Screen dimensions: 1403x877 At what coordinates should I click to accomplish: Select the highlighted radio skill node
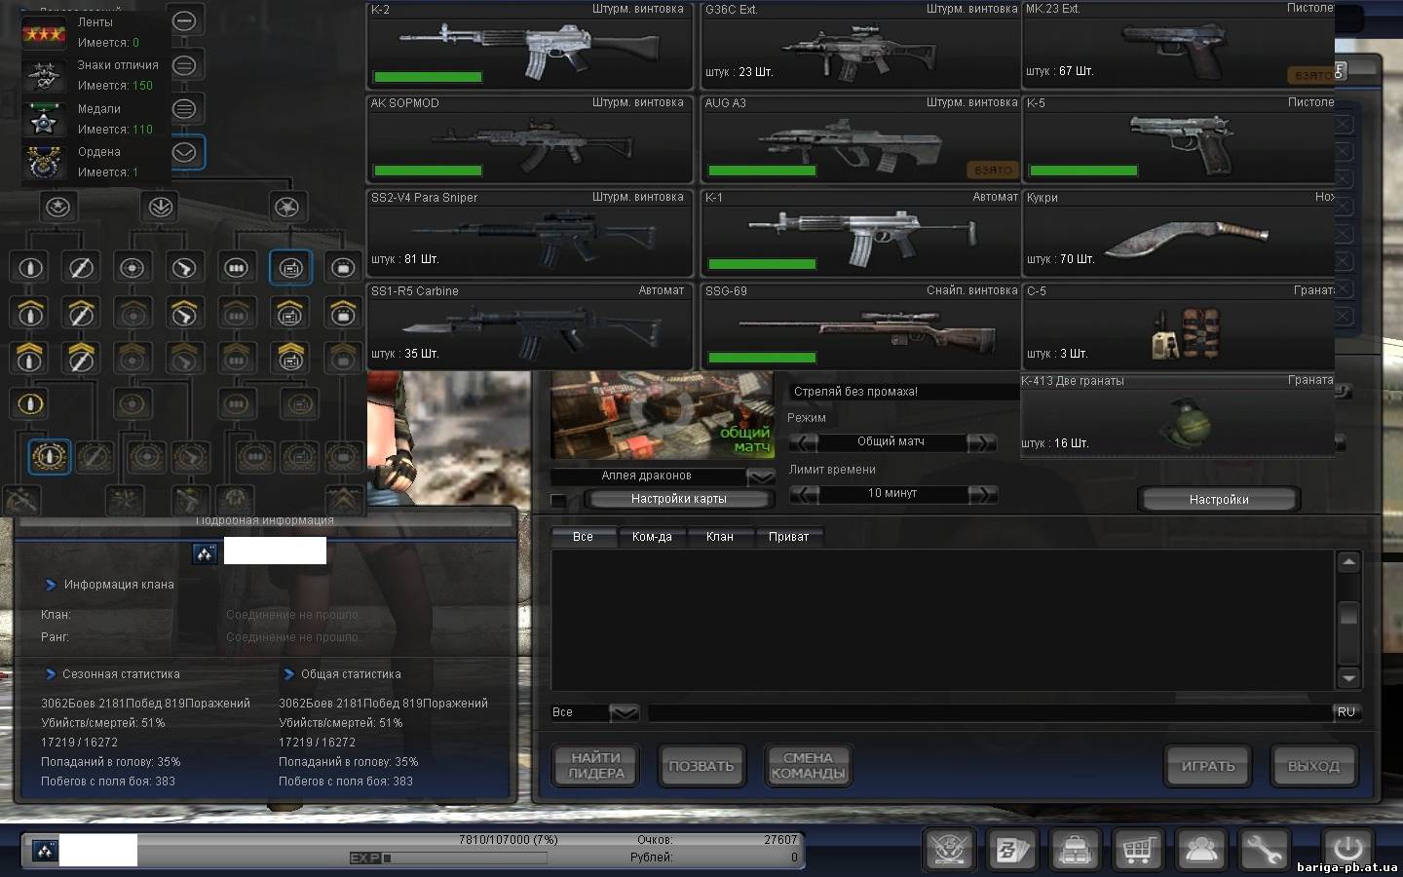click(290, 267)
